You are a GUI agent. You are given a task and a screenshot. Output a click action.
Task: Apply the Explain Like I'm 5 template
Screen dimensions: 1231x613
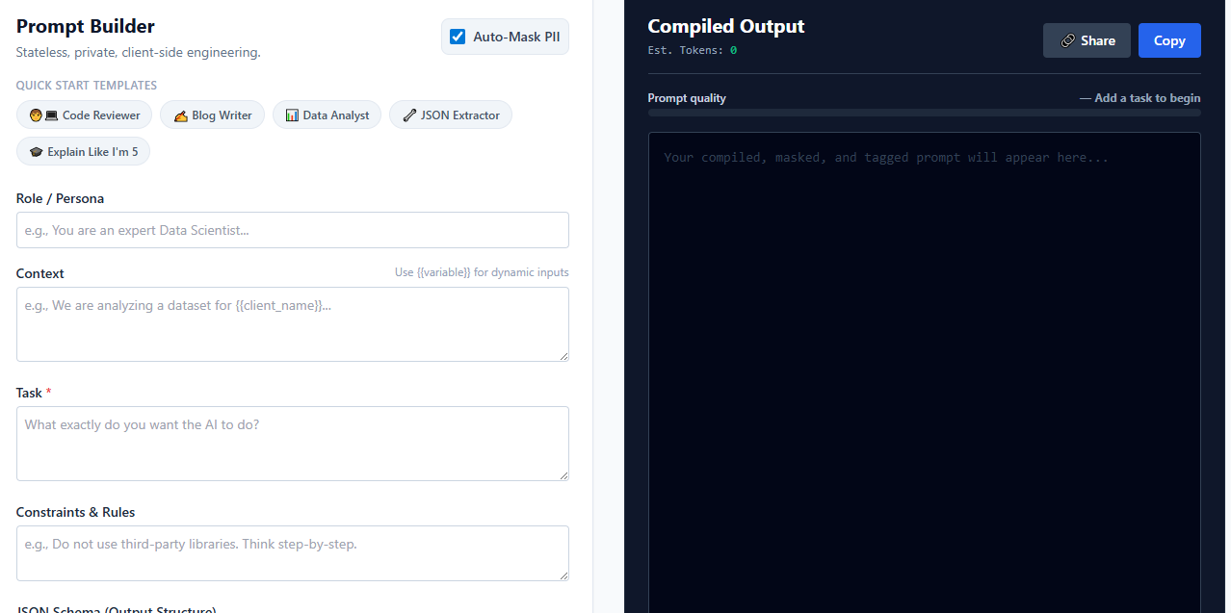(83, 152)
